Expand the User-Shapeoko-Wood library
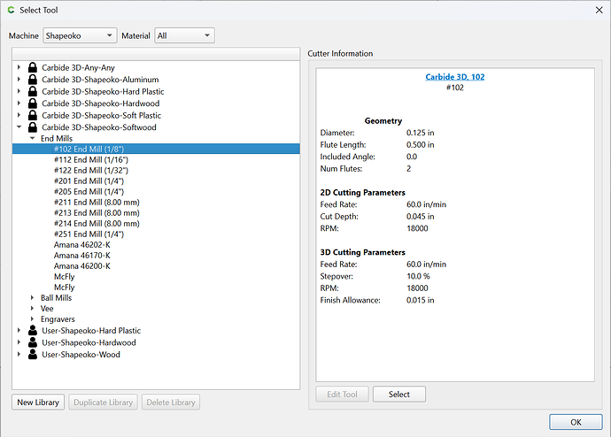The image size is (611, 437). (19, 355)
